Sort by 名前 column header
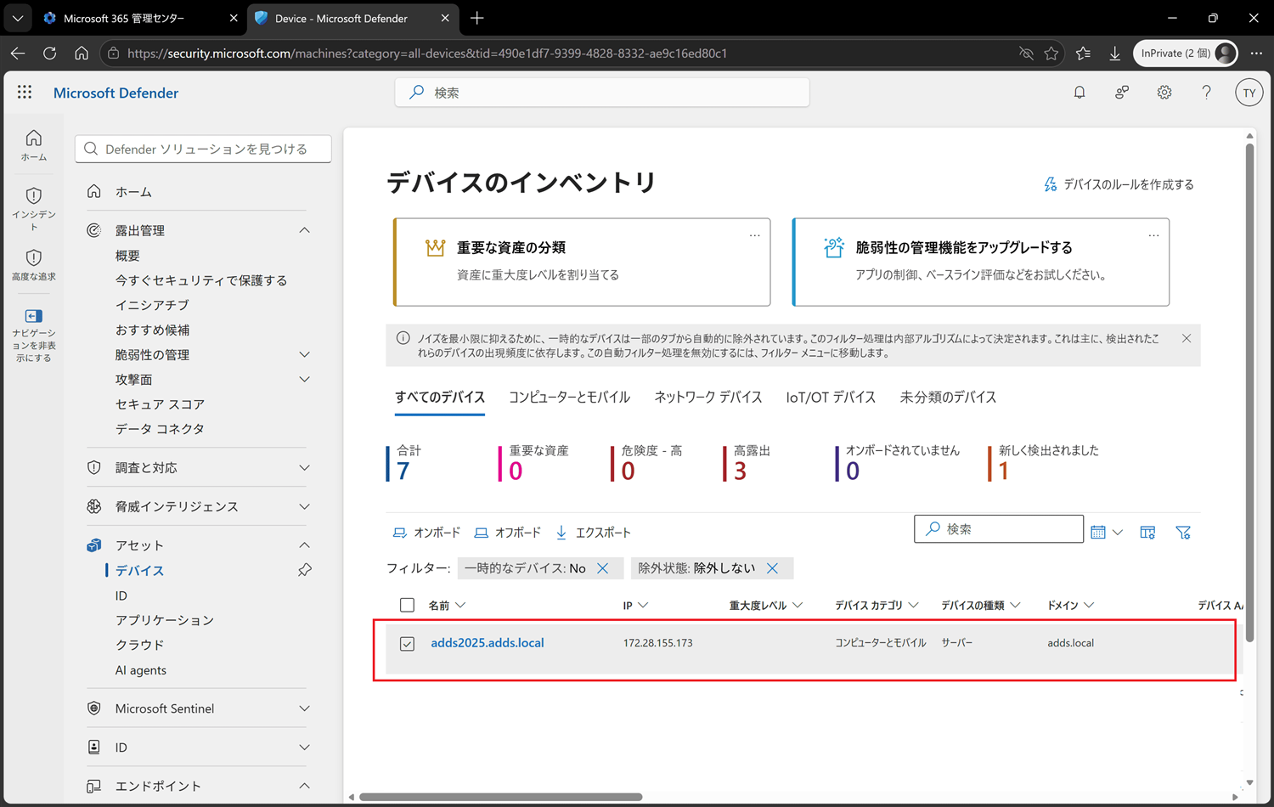Image resolution: width=1274 pixels, height=807 pixels. click(447, 605)
